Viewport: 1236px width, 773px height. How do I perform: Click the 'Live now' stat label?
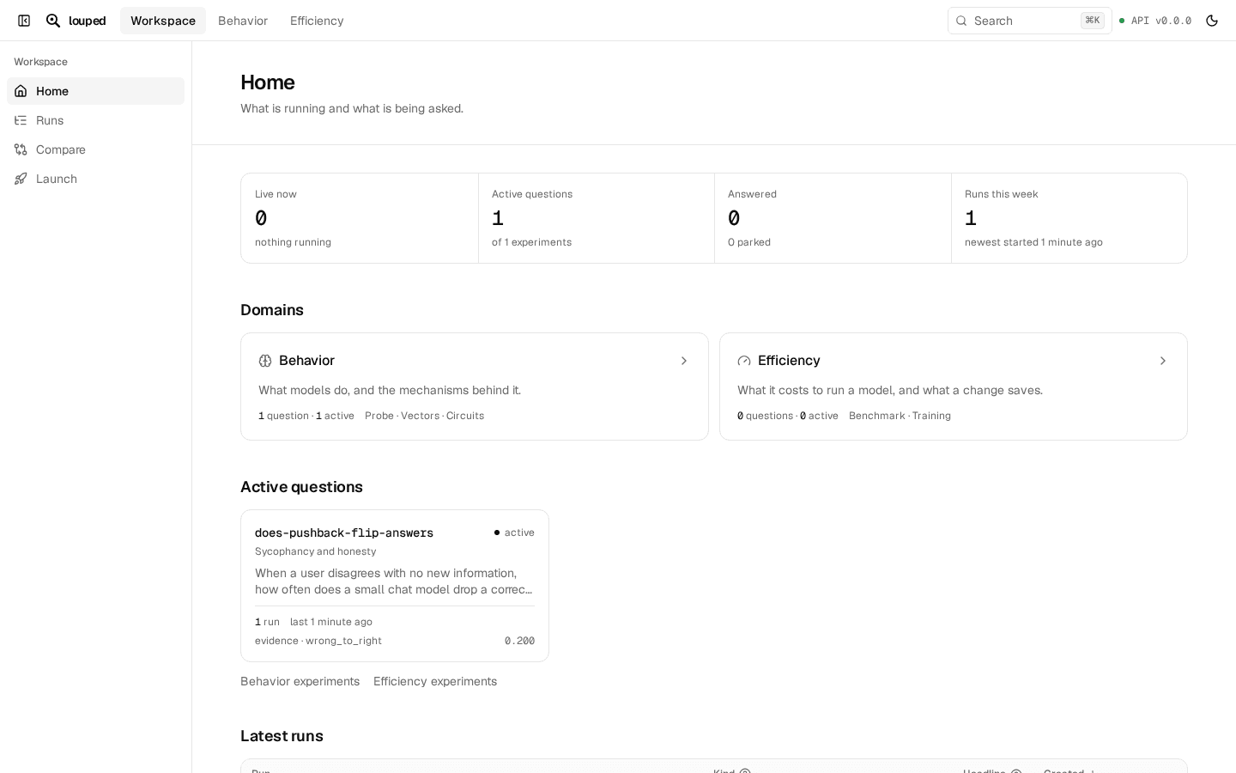coord(276,194)
